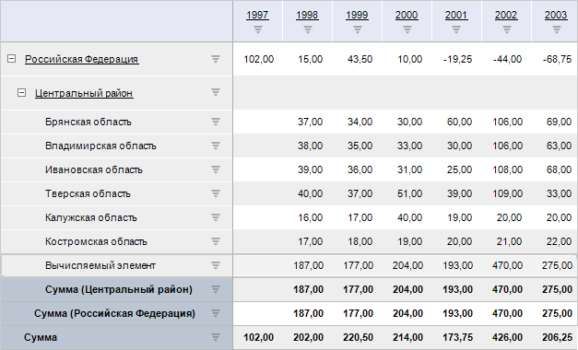This screenshot has height=350, width=578.
Task: Click filter icon for Вычисляемый элемент row
Action: [x=216, y=265]
